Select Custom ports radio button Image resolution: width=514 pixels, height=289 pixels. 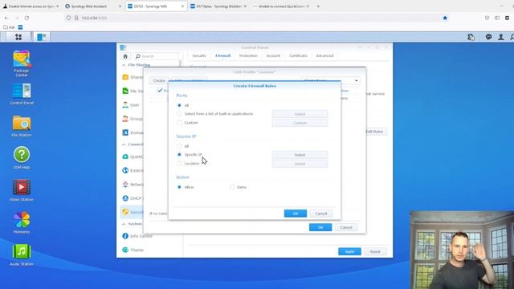click(x=179, y=123)
